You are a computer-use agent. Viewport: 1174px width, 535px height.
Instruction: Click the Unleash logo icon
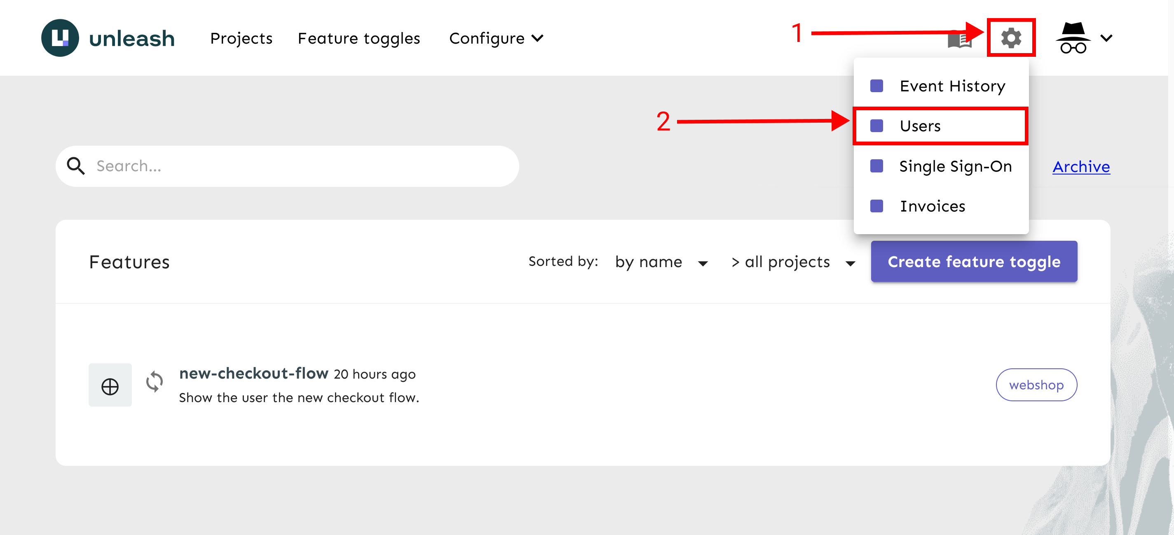[x=60, y=38]
